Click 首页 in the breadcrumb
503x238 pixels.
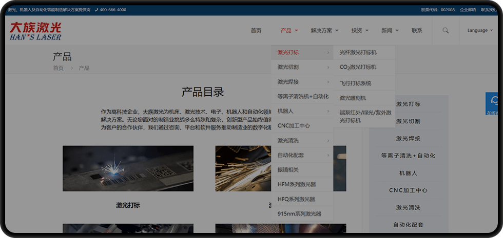click(x=58, y=68)
